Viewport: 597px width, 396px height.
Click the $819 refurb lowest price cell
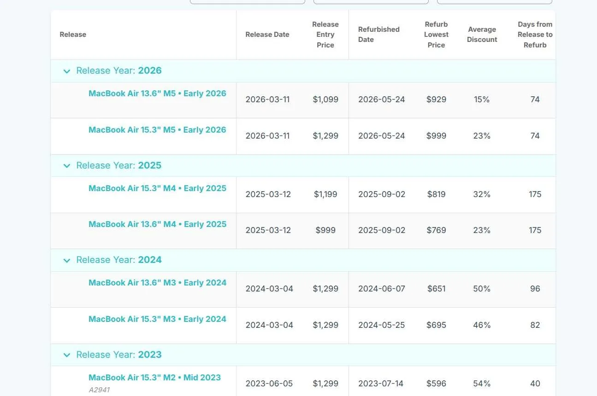coord(436,194)
